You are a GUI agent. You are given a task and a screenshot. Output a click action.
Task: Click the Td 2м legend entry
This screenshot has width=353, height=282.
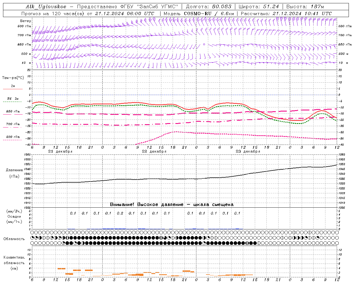[13, 99]
